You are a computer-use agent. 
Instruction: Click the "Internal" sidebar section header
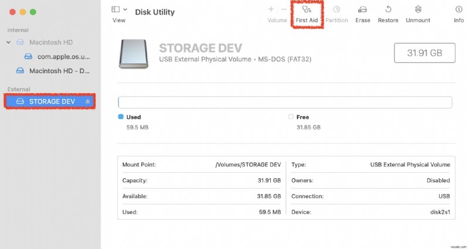click(x=18, y=30)
